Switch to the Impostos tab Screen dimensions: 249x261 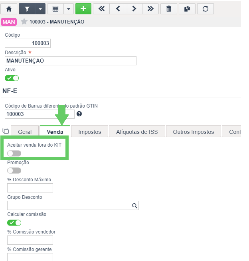point(90,132)
